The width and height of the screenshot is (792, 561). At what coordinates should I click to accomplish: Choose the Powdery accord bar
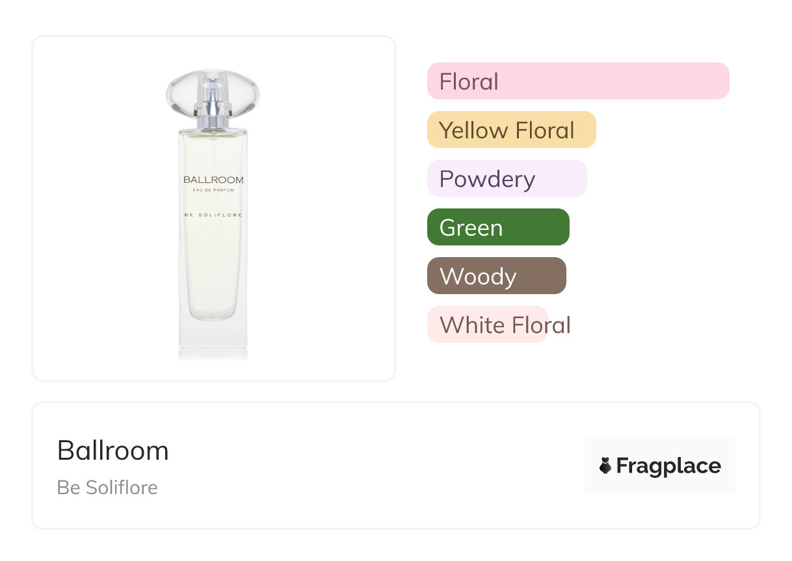507,179
